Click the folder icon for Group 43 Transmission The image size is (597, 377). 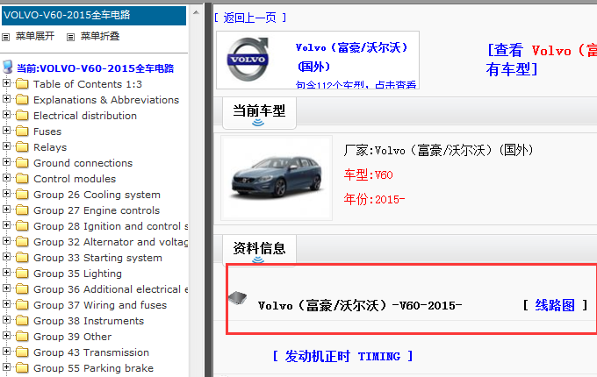point(22,352)
